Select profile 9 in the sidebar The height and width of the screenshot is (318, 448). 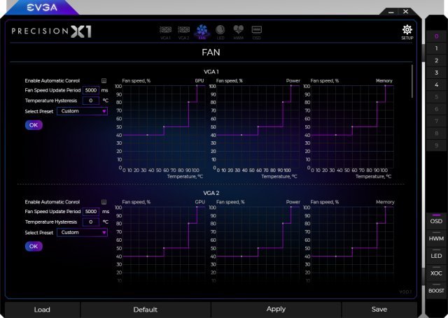click(436, 145)
